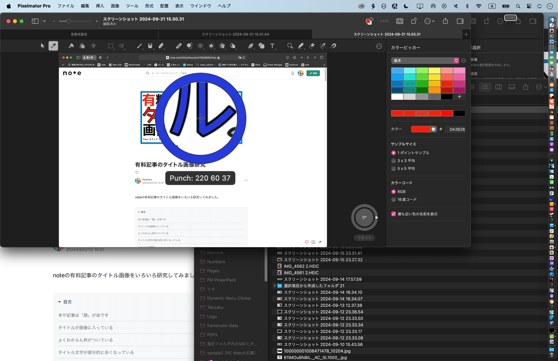Select file IMG_4562 2.HEIC in Finder list
Image resolution: width=558 pixels, height=361 pixels.
301,266
